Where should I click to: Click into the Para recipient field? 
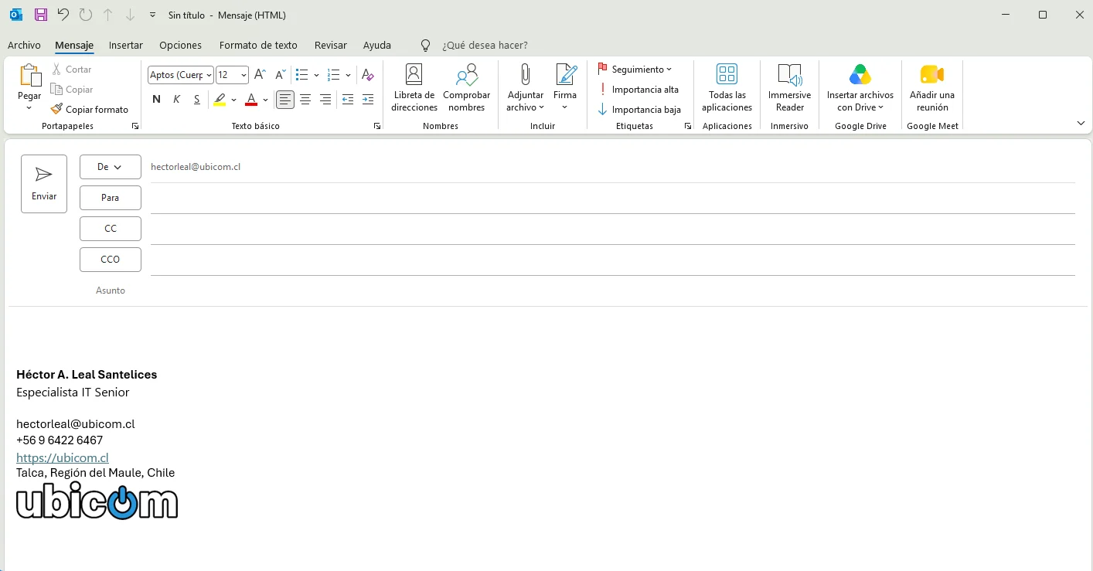(613, 199)
